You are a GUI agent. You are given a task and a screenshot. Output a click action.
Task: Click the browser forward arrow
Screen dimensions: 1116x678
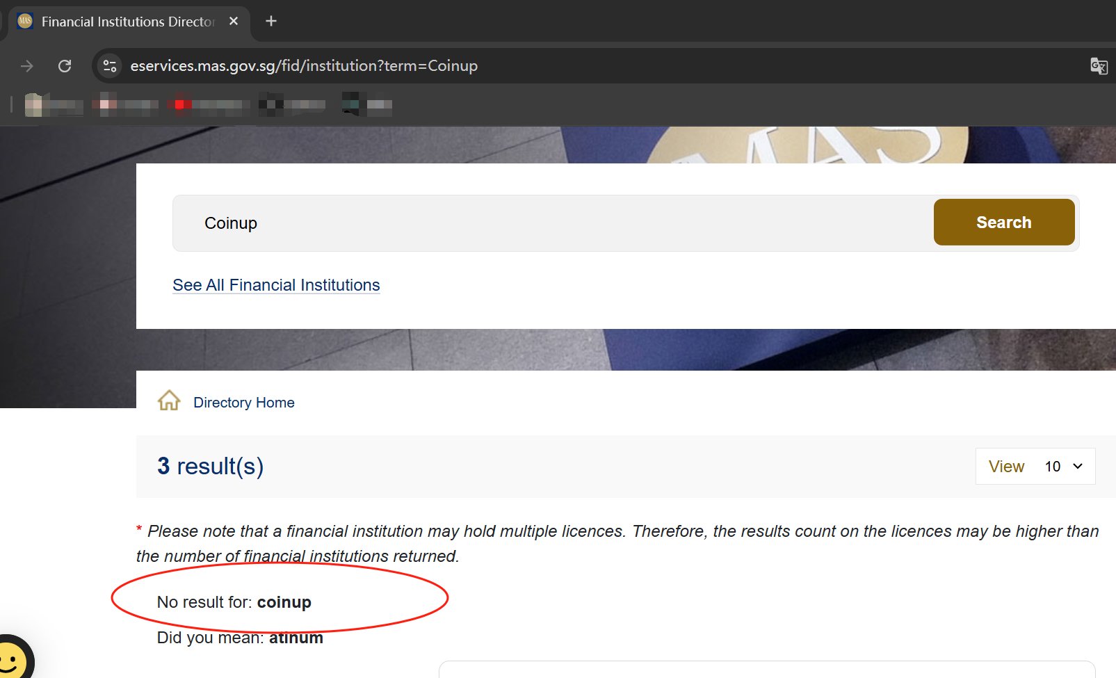click(x=27, y=66)
